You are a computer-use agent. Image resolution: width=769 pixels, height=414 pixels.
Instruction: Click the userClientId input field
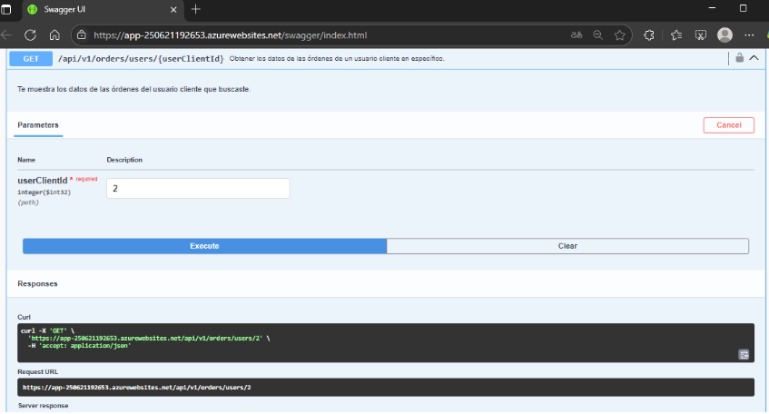pos(198,188)
